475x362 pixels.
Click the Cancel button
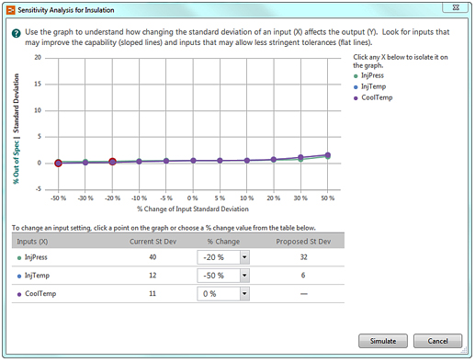click(437, 341)
